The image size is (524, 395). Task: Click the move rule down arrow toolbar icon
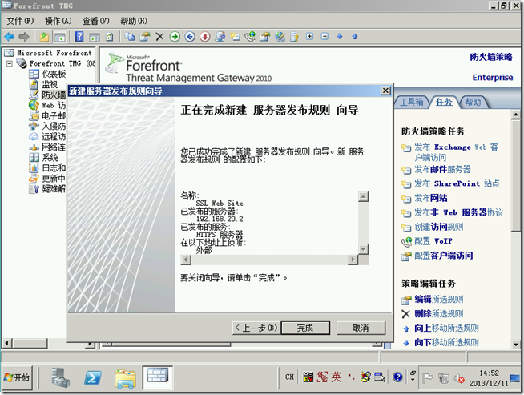point(340,36)
